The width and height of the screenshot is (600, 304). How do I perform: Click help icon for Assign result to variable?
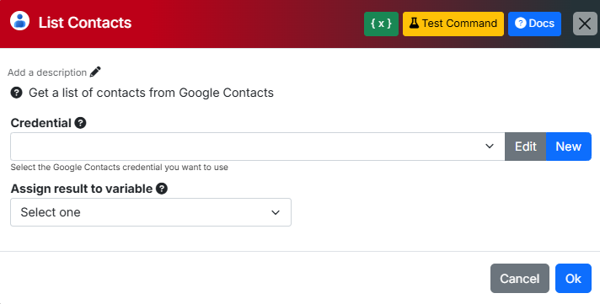(x=162, y=189)
